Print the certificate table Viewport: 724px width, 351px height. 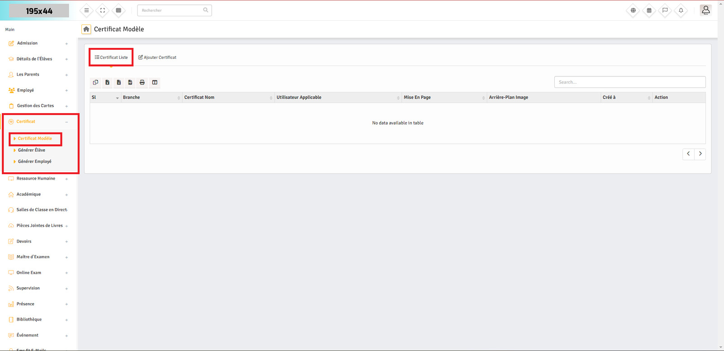point(142,82)
